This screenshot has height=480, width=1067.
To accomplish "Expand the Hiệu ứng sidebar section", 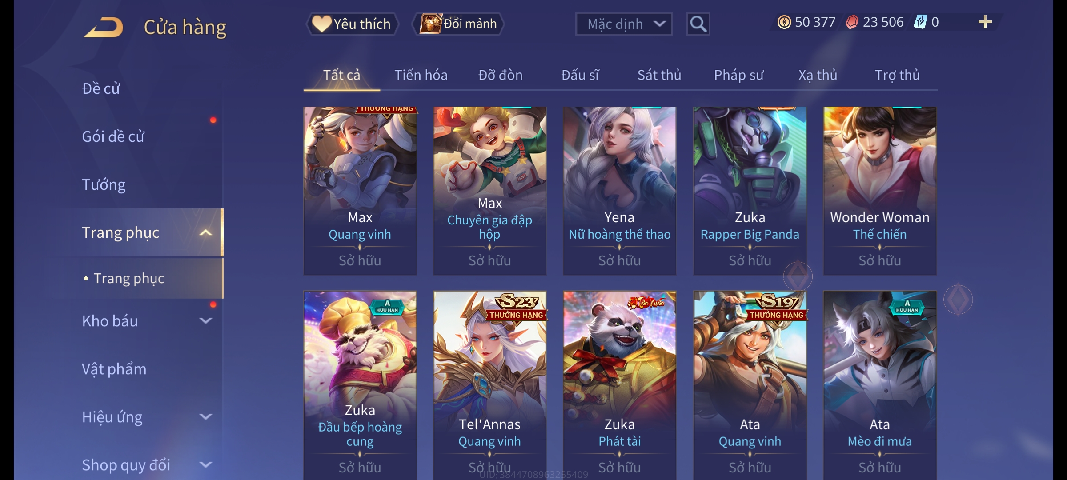I will point(205,417).
